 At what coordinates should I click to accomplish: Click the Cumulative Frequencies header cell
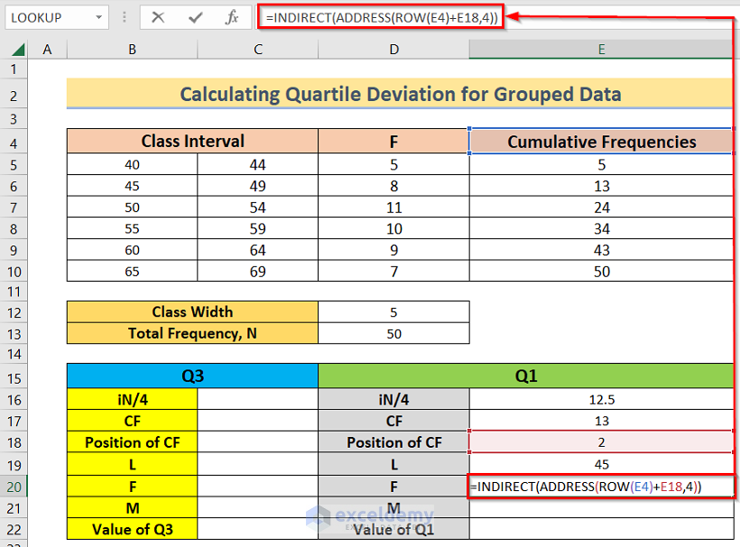(x=601, y=142)
